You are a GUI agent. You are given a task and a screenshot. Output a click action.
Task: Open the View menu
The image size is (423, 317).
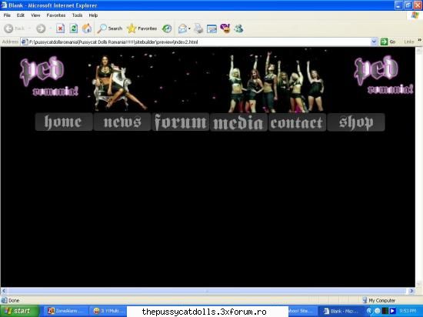pyautogui.click(x=35, y=15)
